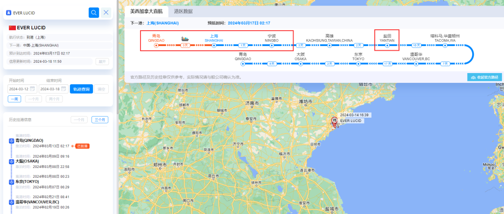This screenshot has width=504, height=214.
Task: Click the 东京(TOKYO) history entry
Action: [x=27, y=181]
